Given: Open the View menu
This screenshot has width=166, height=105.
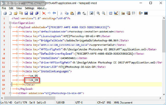Looking at the screenshot, I should tap(19, 8).
